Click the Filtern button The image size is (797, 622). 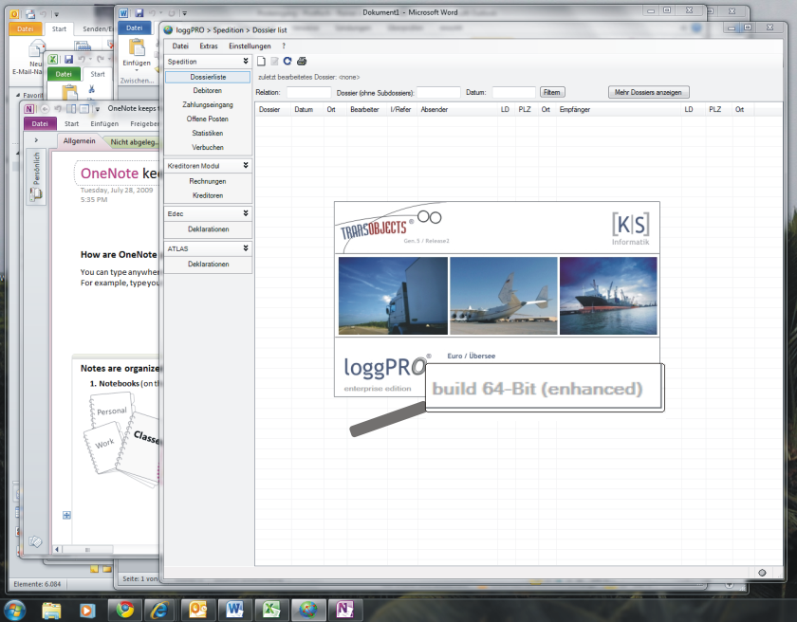[552, 92]
